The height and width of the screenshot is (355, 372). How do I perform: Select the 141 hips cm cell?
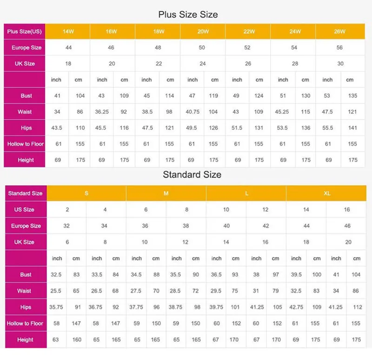point(352,128)
